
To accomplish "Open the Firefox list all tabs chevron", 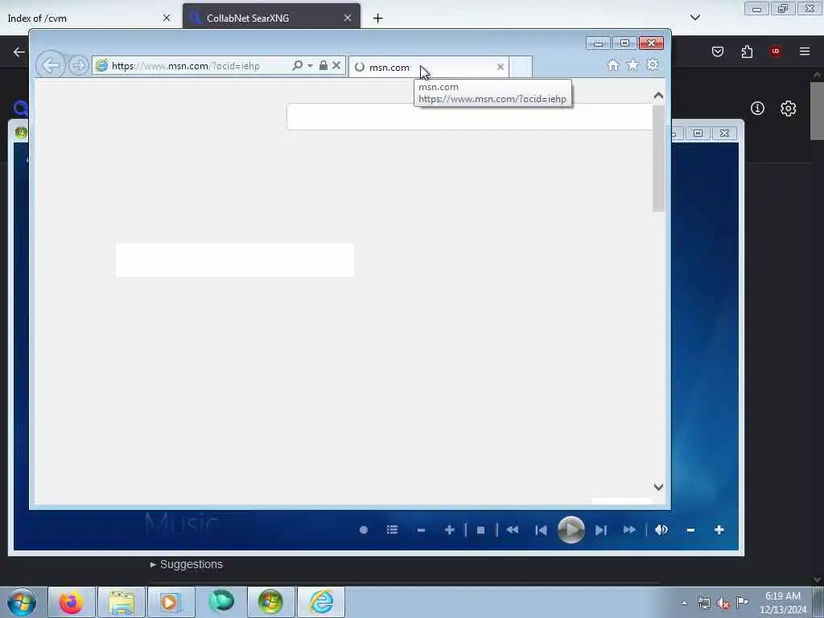I will (694, 18).
